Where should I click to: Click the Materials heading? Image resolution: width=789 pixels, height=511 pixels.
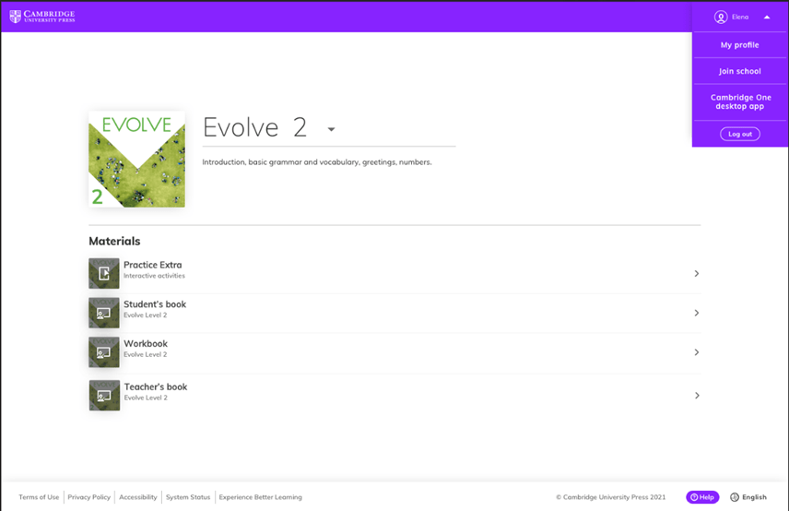(114, 241)
